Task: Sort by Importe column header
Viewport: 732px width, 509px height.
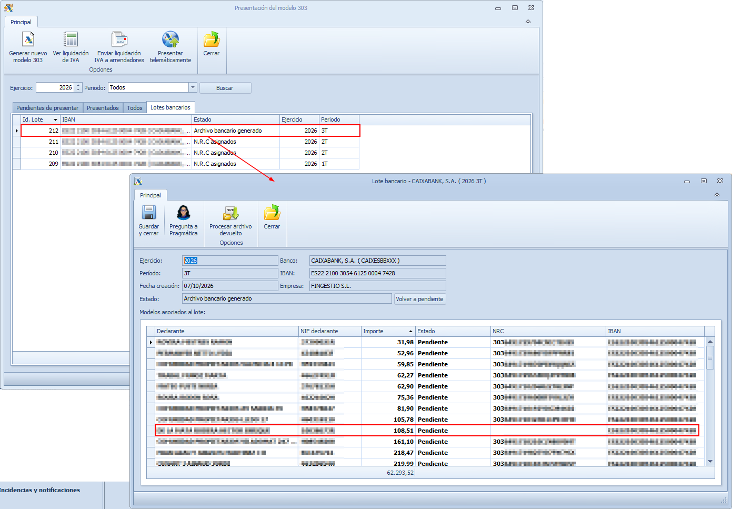Action: [388, 331]
